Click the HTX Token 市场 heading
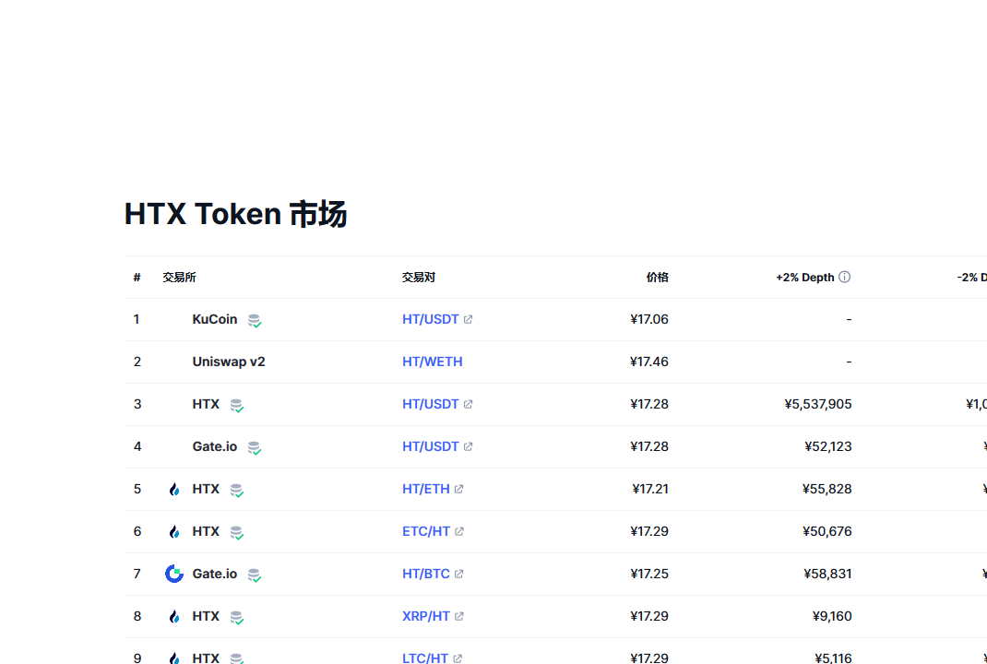The image size is (987, 664). click(x=235, y=214)
